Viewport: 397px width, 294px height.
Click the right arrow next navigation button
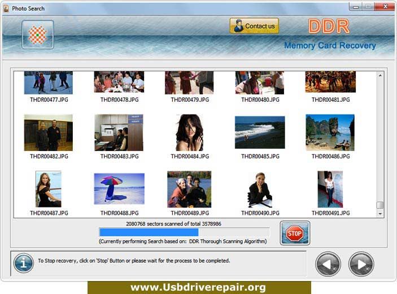click(x=361, y=264)
